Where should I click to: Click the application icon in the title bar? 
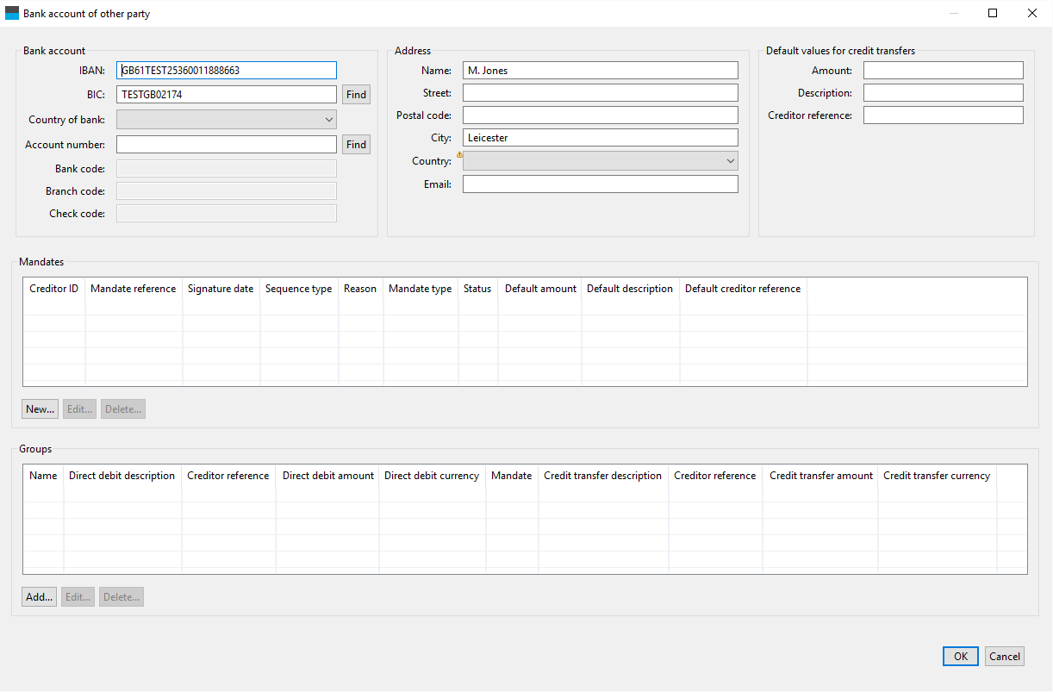click(12, 14)
